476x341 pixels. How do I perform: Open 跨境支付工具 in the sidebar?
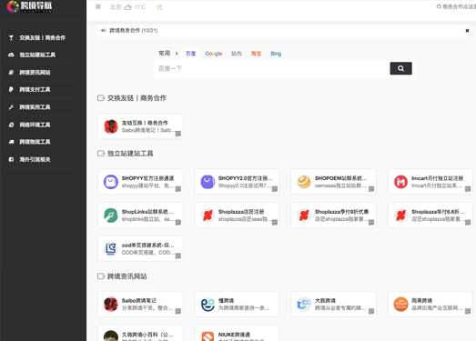tap(35, 89)
